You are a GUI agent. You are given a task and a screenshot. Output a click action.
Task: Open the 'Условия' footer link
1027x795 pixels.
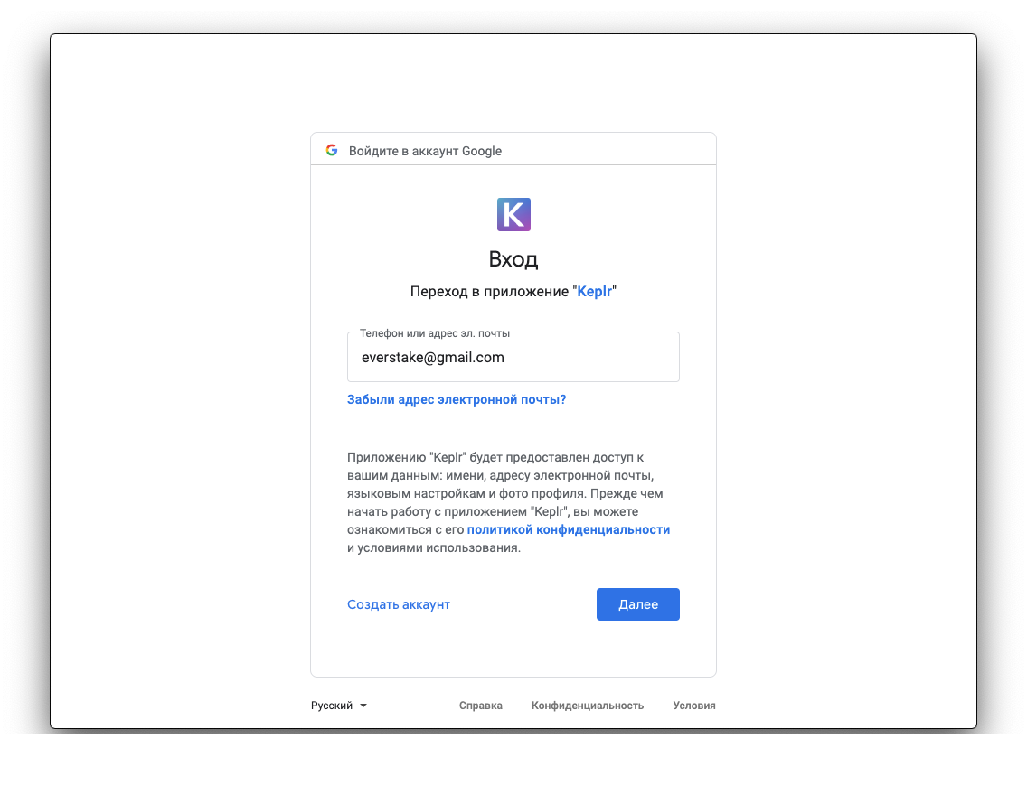coord(694,706)
